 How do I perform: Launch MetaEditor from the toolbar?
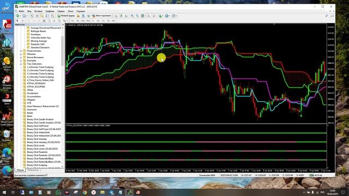78,16
